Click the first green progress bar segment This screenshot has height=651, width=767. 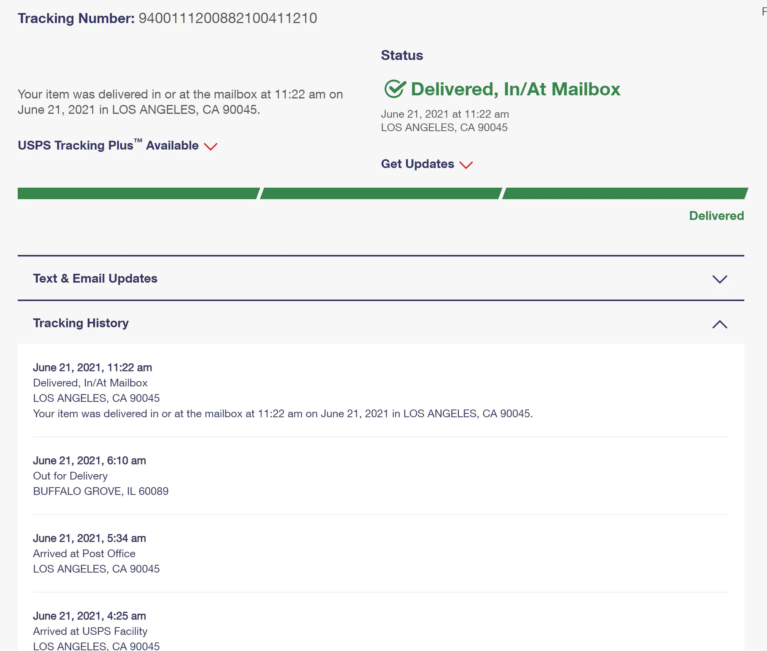[138, 193]
